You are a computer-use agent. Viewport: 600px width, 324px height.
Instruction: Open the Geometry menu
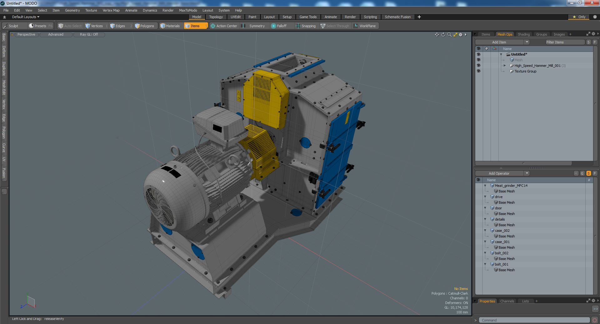(x=72, y=10)
